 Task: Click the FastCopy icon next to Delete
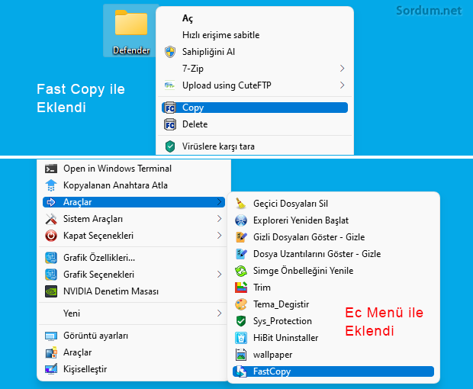click(170, 124)
